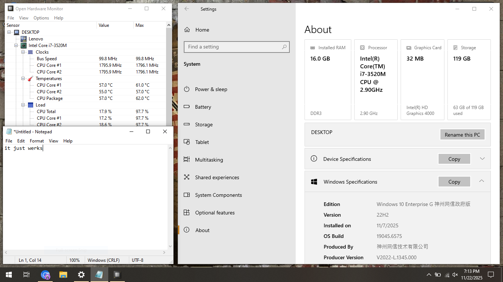Launch Chrome from the taskbar
This screenshot has width=503, height=282.
(x=45, y=274)
